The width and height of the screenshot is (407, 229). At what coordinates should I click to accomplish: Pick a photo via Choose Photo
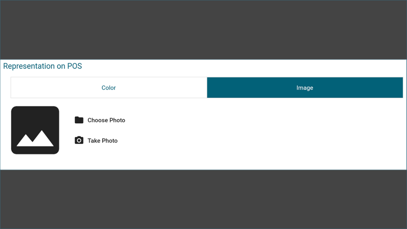[x=106, y=120]
